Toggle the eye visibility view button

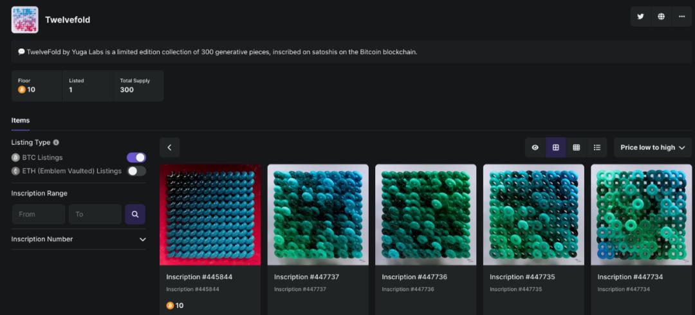pos(535,147)
